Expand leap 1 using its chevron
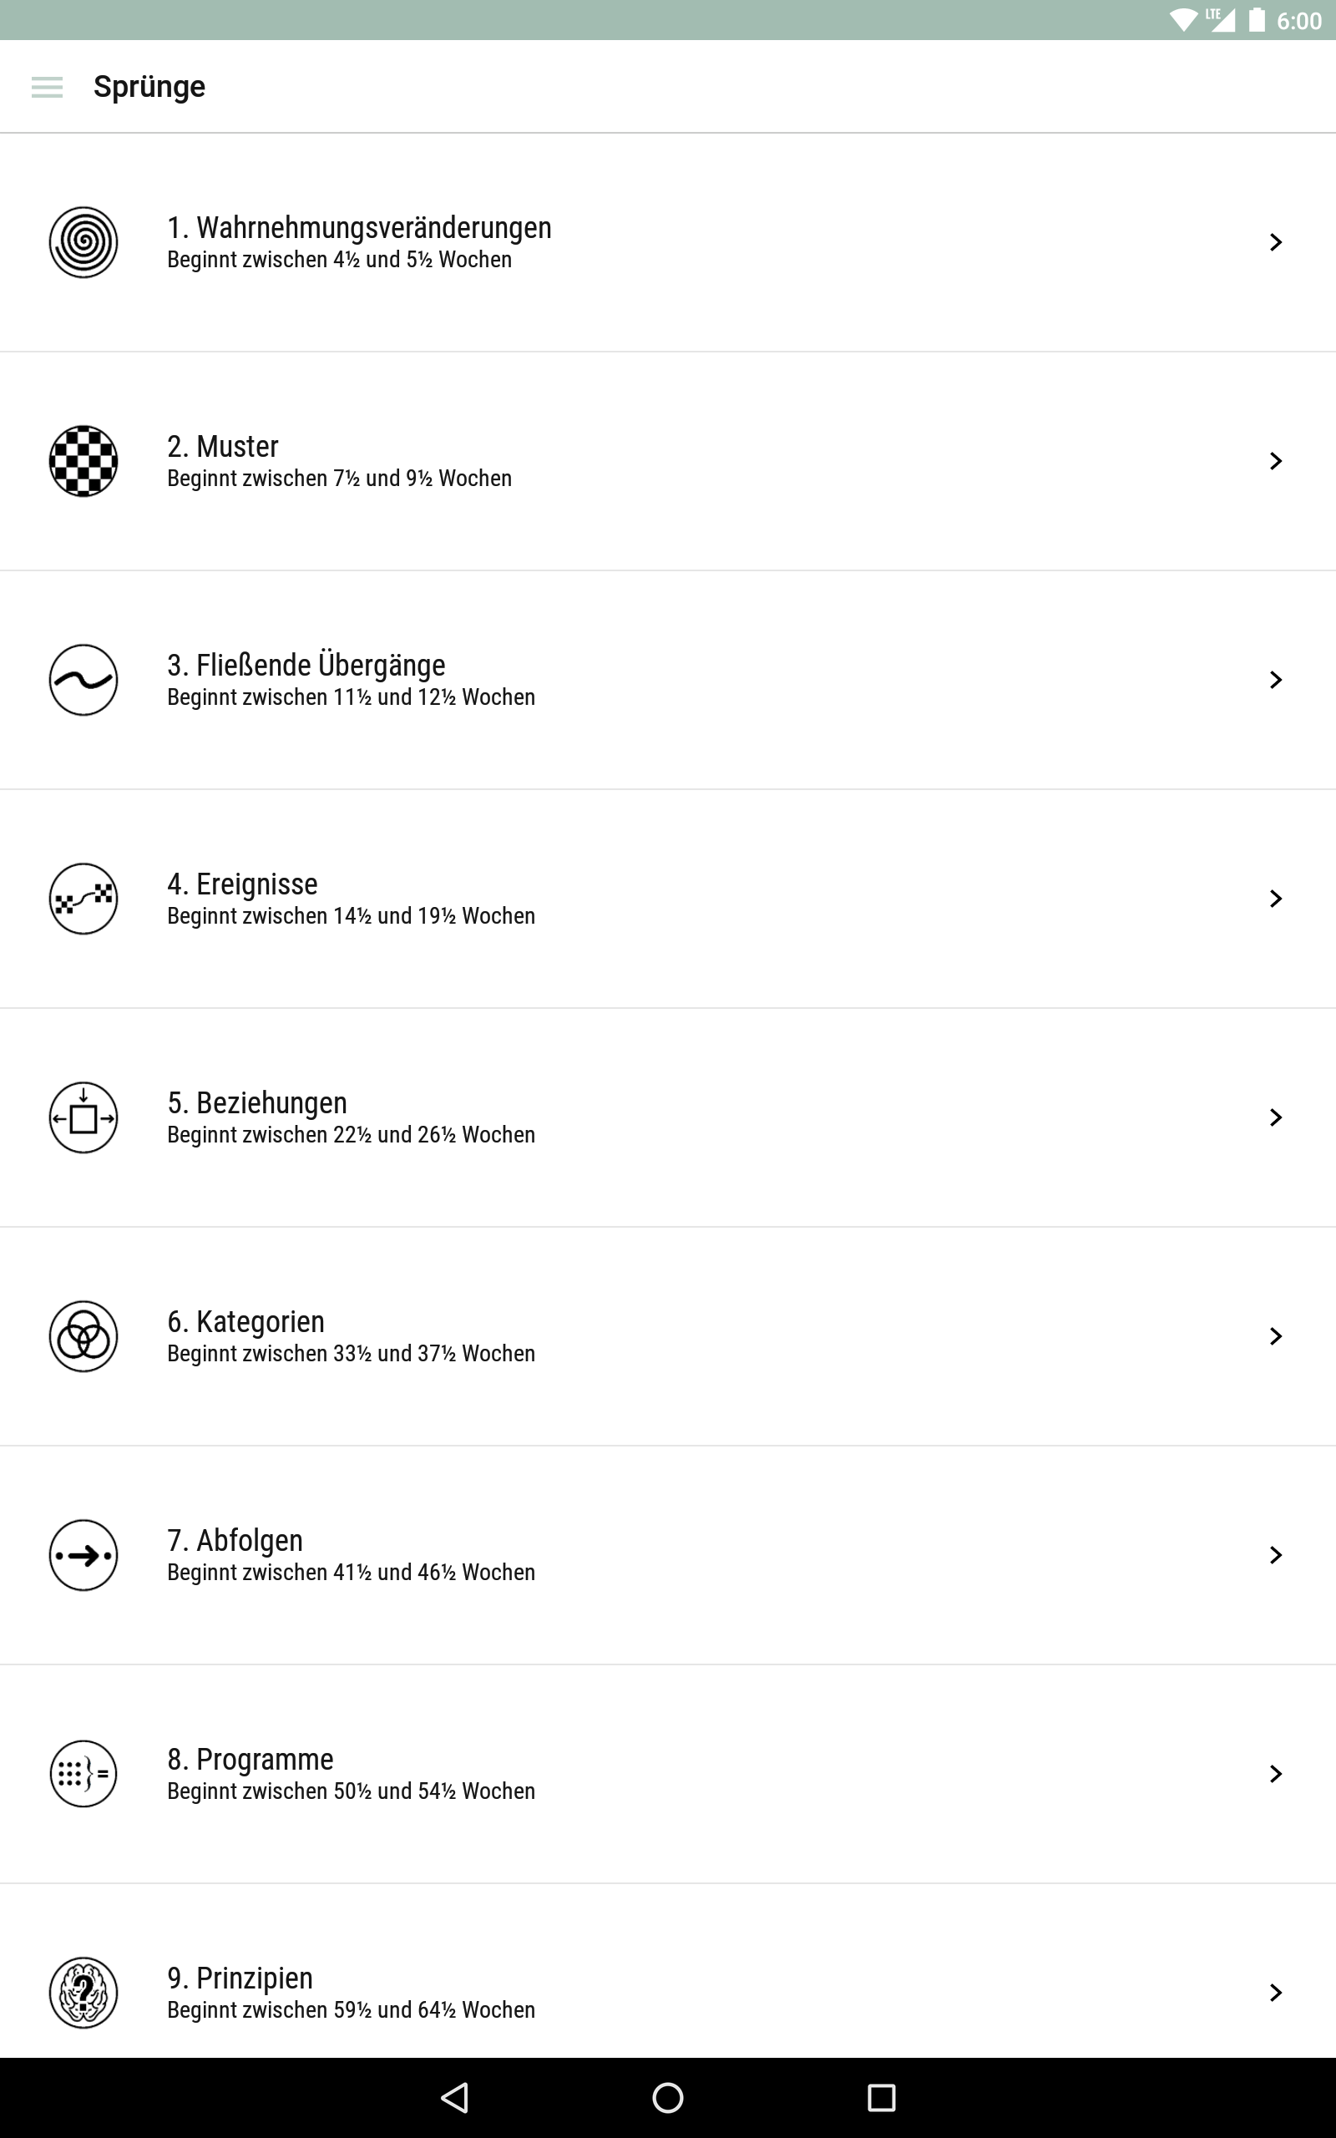Image resolution: width=1336 pixels, height=2138 pixels. coord(1275,242)
